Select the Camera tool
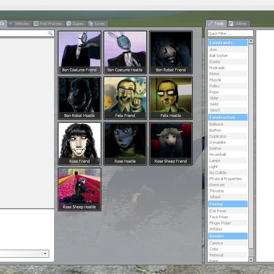The width and height of the screenshot is (274, 274). (228, 243)
